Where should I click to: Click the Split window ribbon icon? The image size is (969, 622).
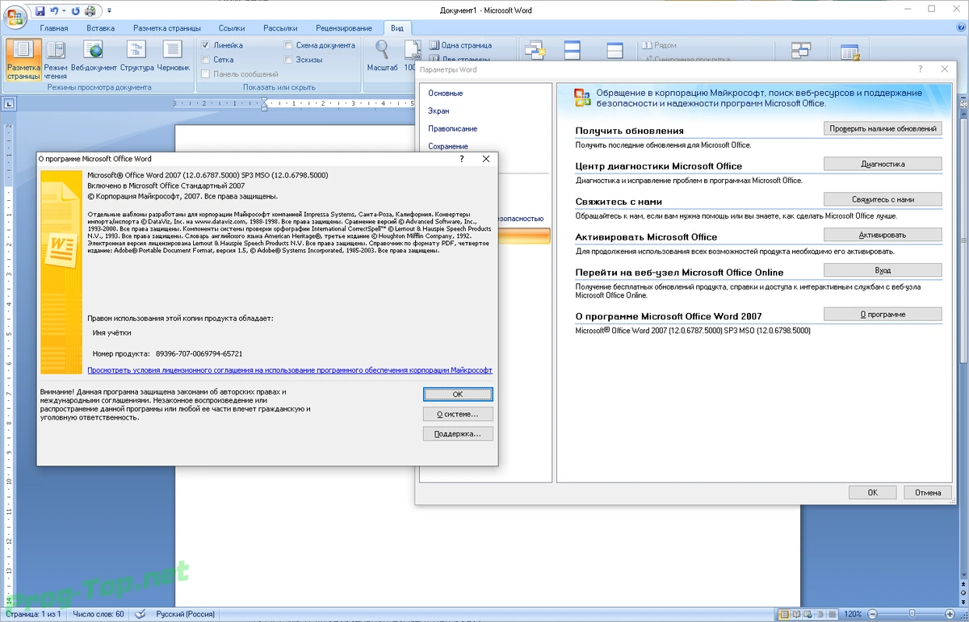(615, 52)
